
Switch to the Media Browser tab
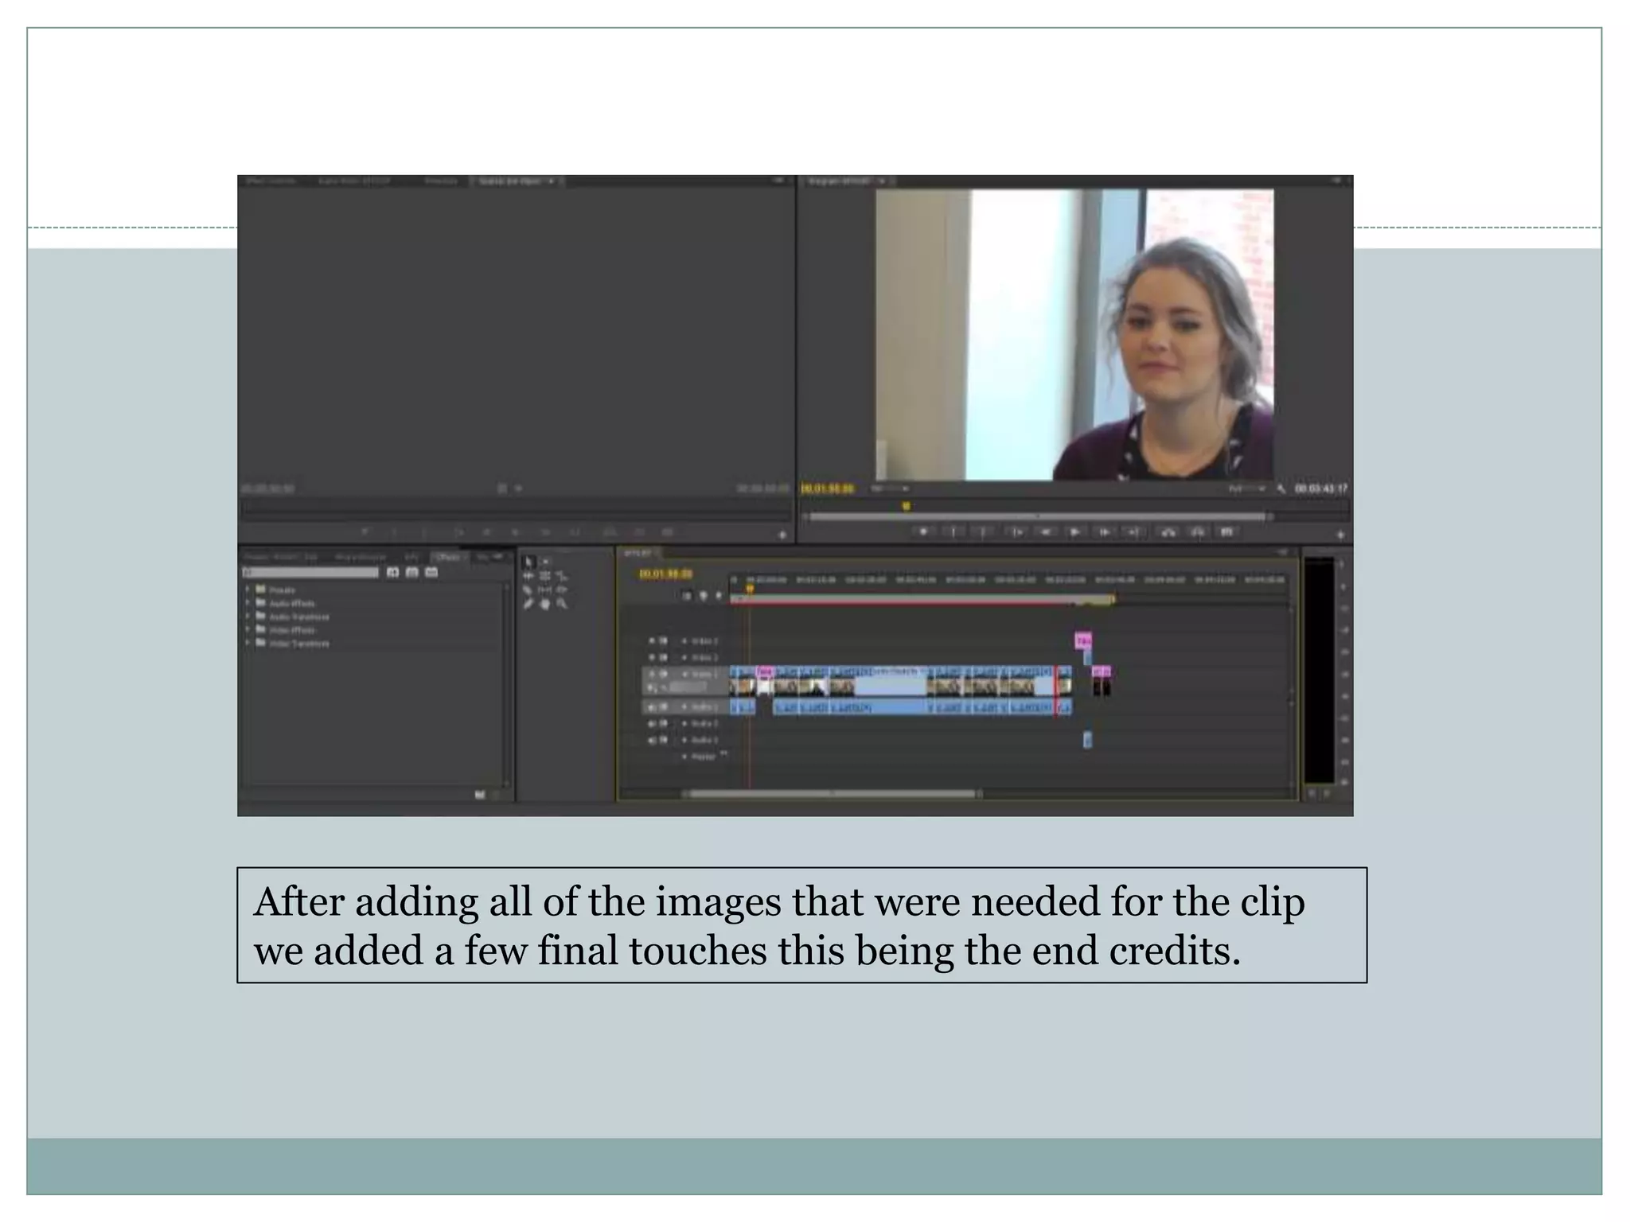[361, 557]
